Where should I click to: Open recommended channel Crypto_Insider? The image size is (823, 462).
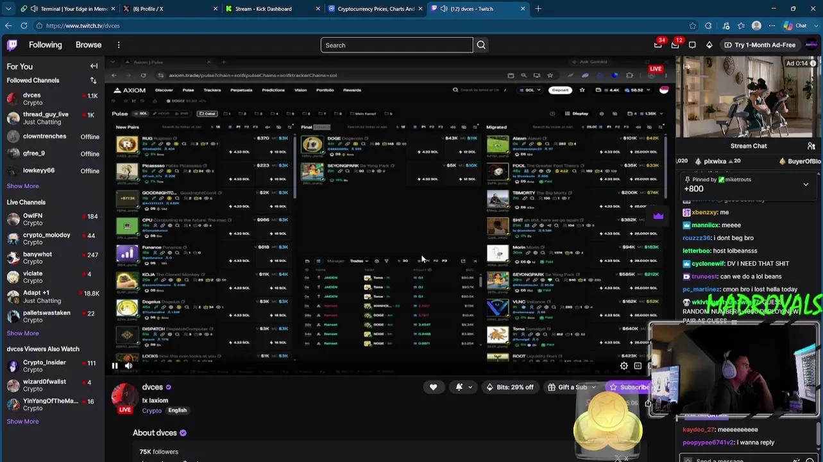52,366
